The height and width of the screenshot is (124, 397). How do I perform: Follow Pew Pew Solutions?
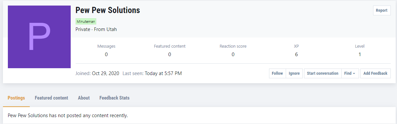tap(277, 73)
